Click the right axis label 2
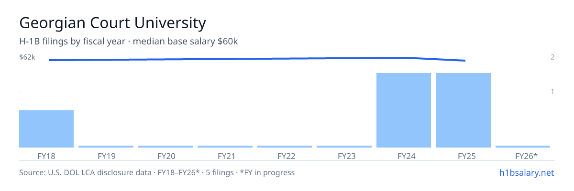 (552, 57)
